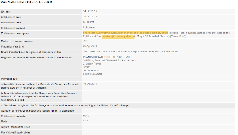Click 'c. Securities bought on the Exchange' row
Image resolution: width=238 pixels, height=135 pixels.
118,105
